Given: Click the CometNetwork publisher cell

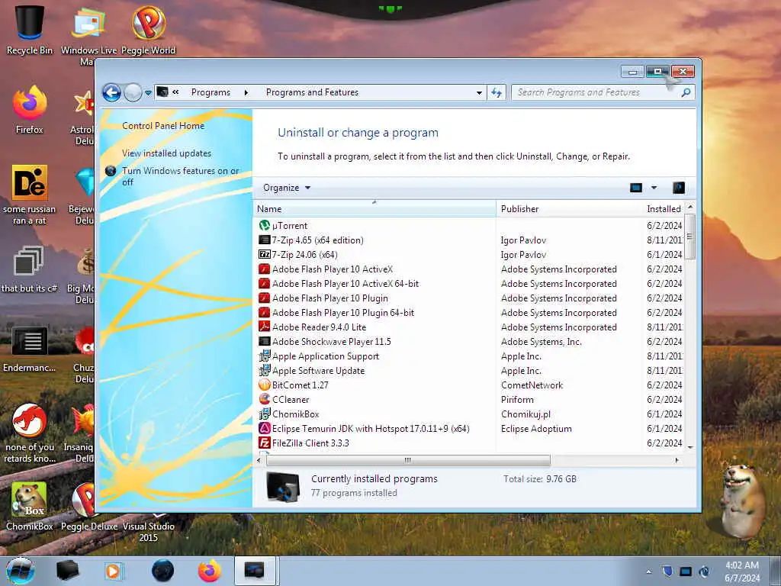Looking at the screenshot, I should coord(532,385).
